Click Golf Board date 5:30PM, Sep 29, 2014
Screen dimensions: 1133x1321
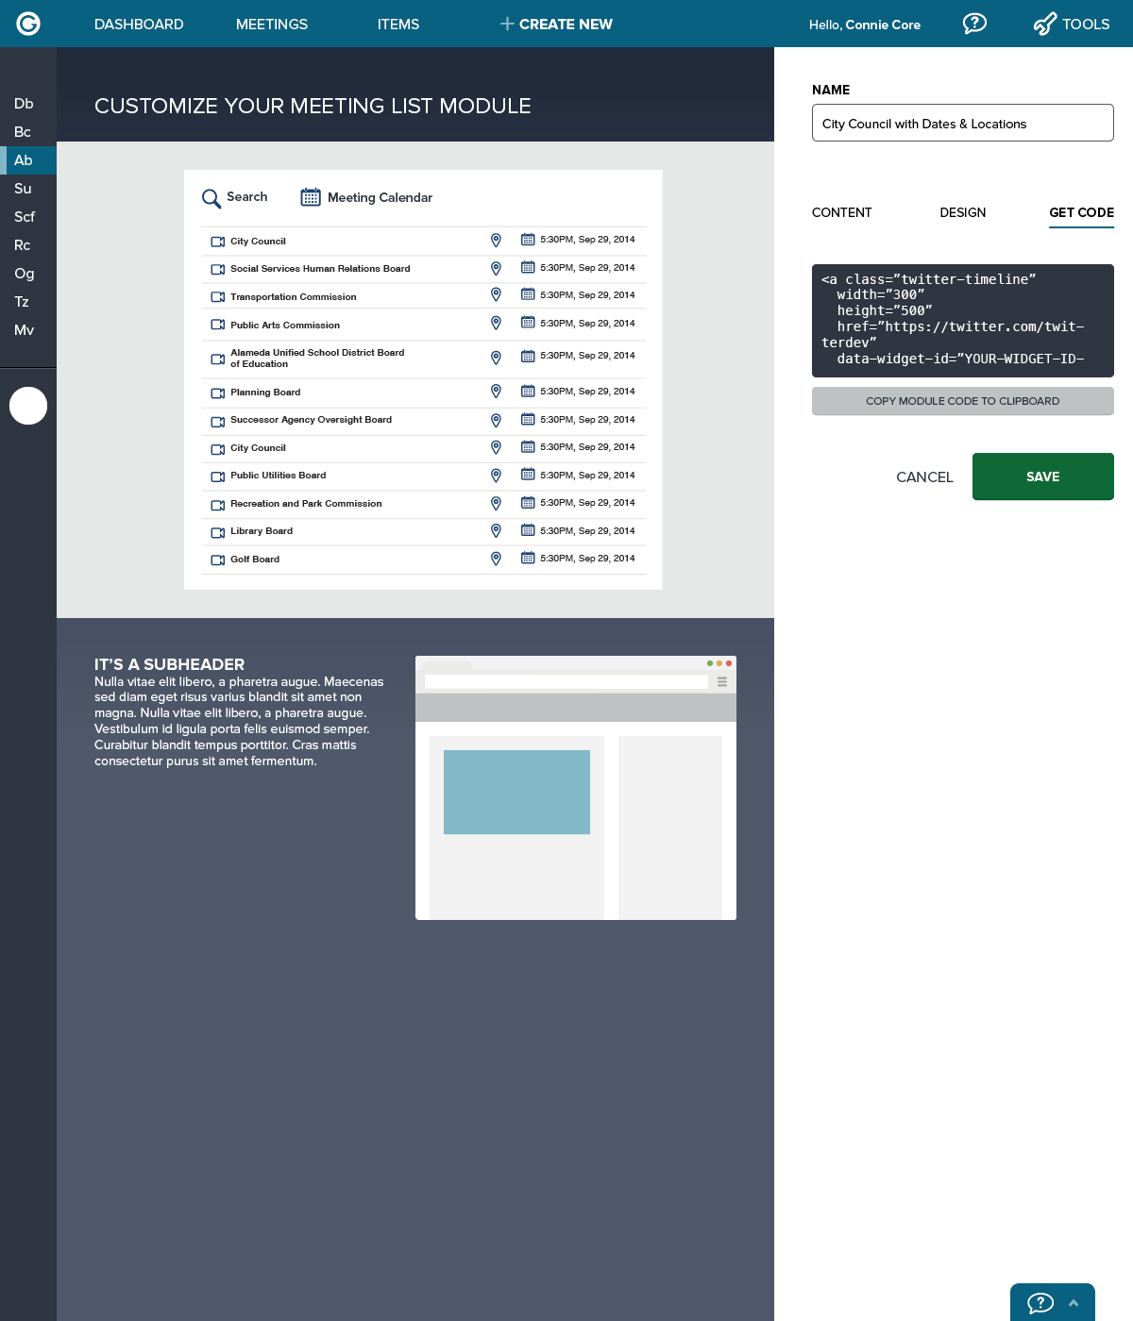[x=587, y=559]
